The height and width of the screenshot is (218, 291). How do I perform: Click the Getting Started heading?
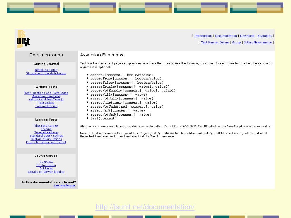pos(46,64)
